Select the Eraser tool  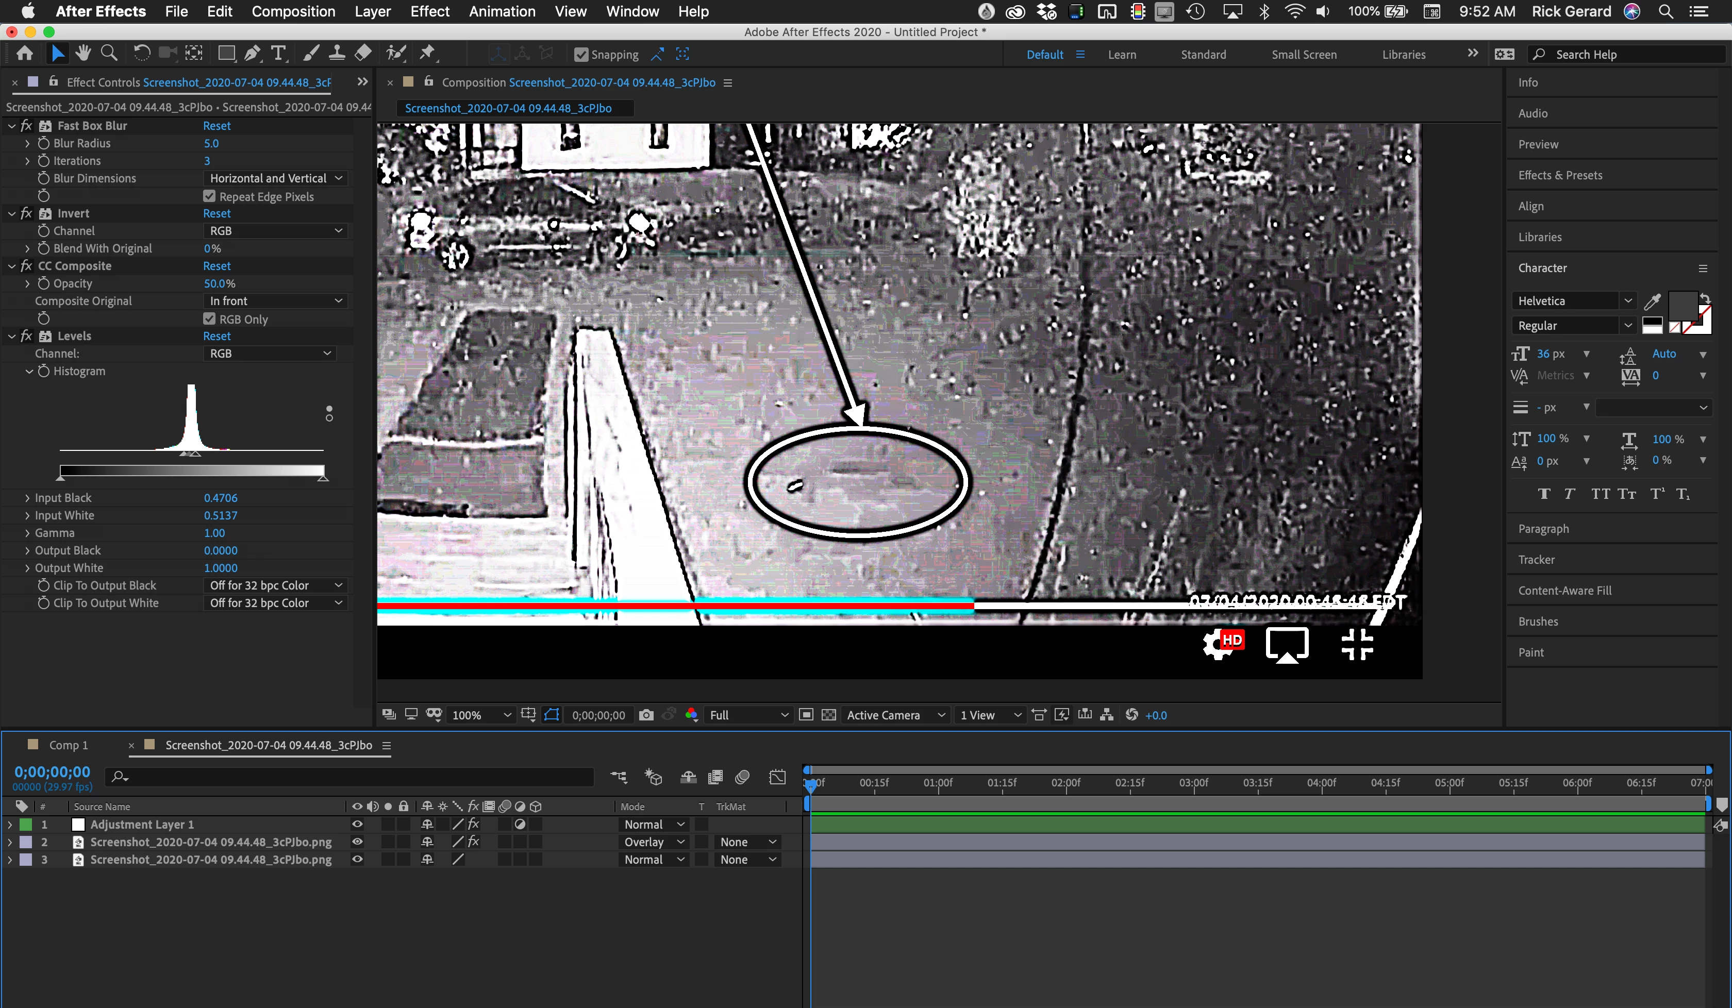click(363, 53)
